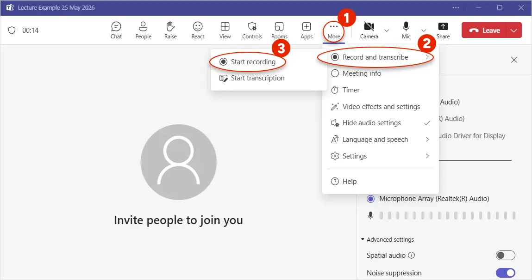Open the React emoji options
Image resolution: width=532 pixels, height=280 pixels.
pos(197,30)
